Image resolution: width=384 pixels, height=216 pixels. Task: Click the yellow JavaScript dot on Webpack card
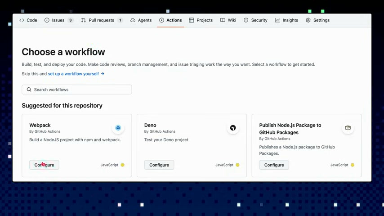tap(122, 165)
